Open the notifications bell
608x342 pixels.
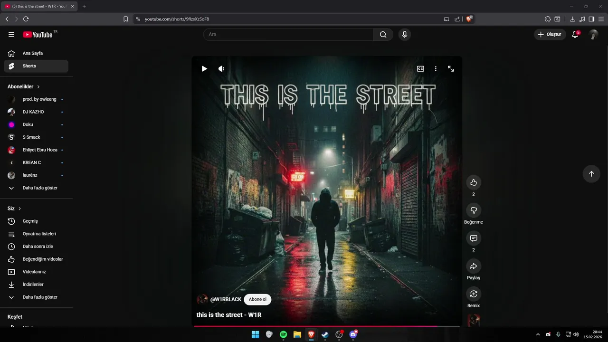pos(575,34)
